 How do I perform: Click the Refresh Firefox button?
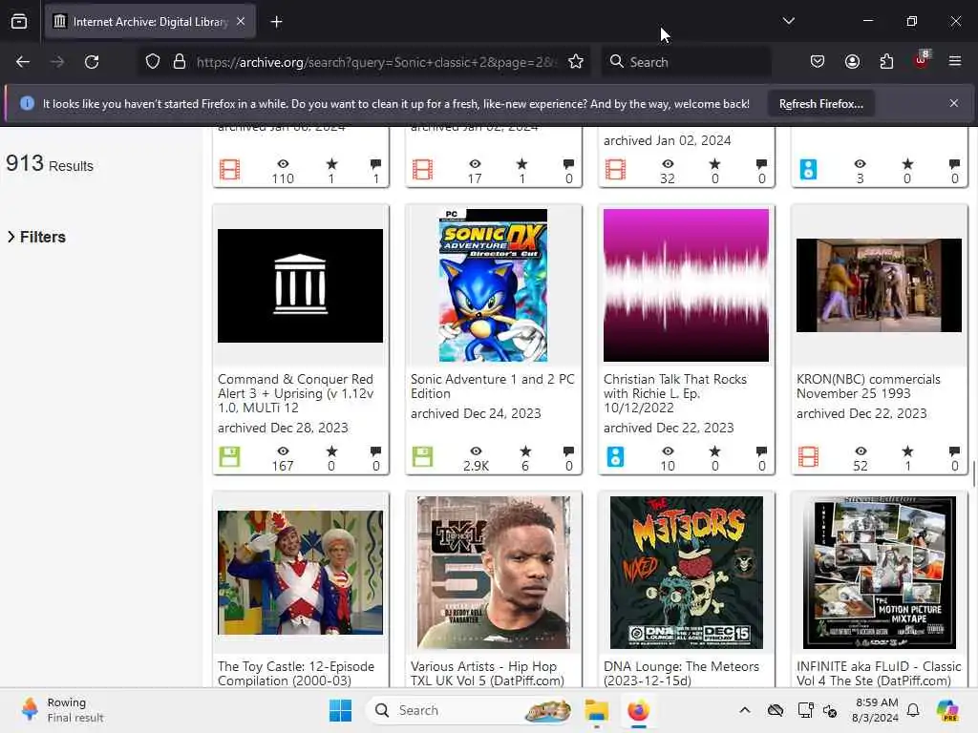click(820, 104)
